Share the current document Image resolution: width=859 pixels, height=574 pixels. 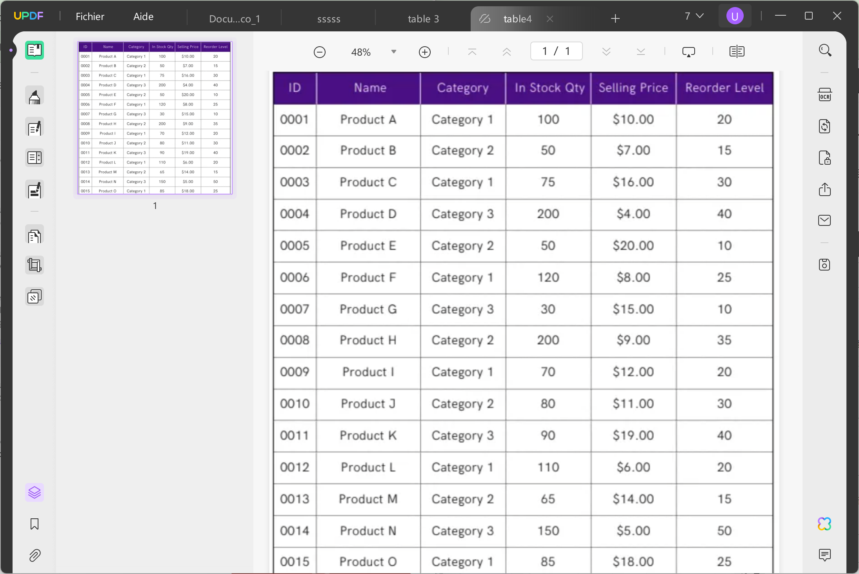824,190
